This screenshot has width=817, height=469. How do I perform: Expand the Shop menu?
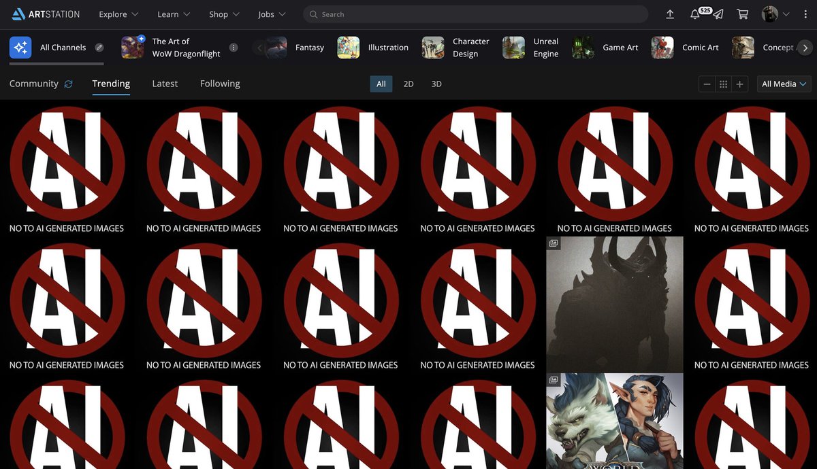pos(224,14)
